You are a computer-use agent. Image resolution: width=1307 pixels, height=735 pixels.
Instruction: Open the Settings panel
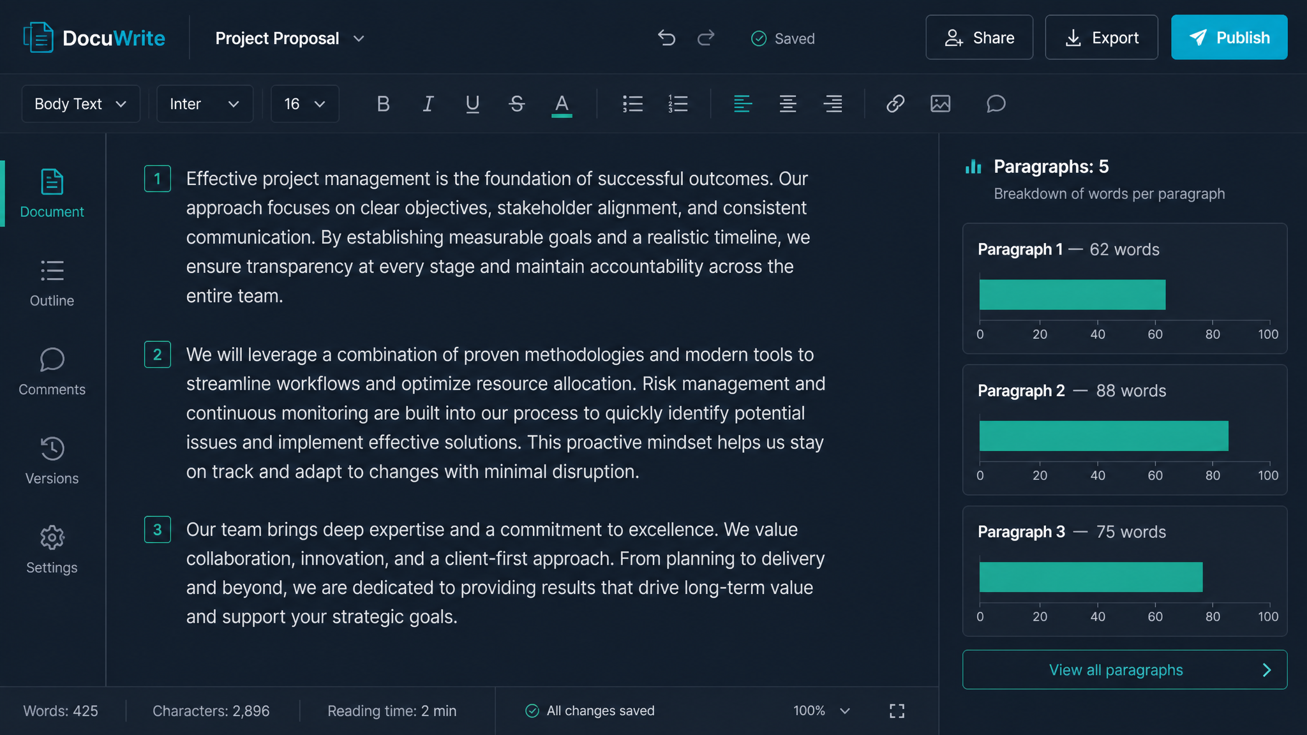click(52, 550)
